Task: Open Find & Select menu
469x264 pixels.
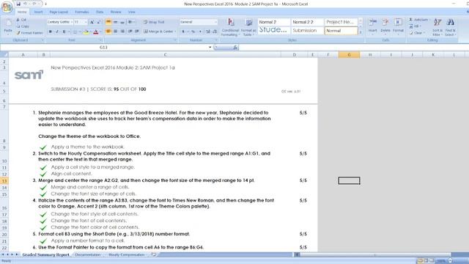Action: coord(450,27)
